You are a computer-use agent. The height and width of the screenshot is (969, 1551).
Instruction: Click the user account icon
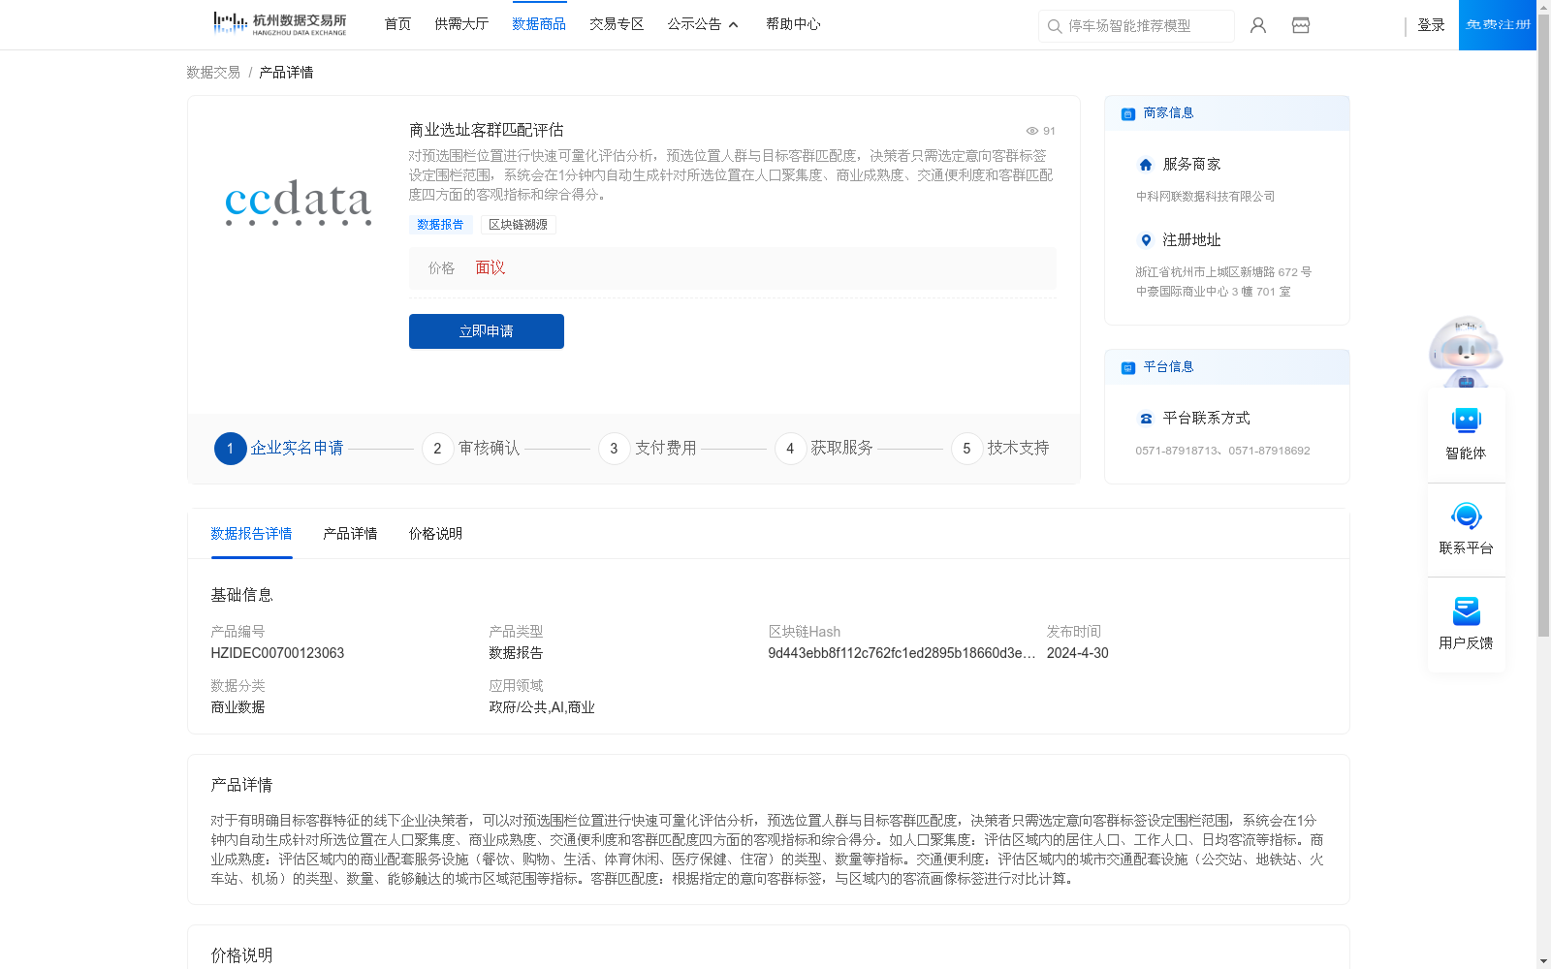point(1257,24)
